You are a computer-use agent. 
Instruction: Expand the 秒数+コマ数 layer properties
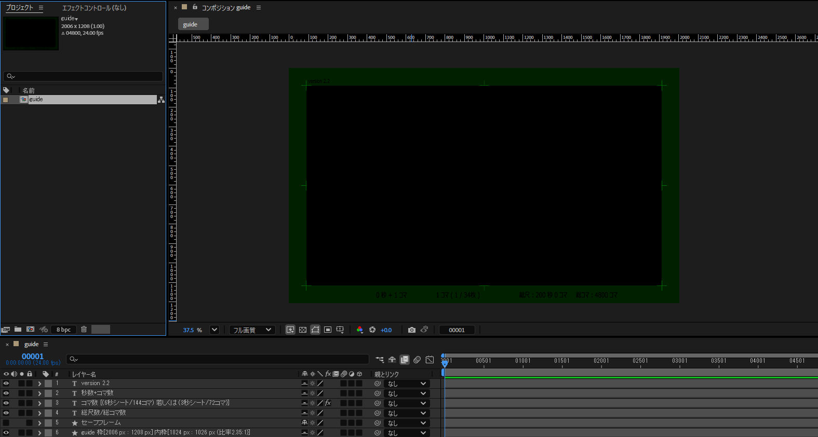click(39, 393)
